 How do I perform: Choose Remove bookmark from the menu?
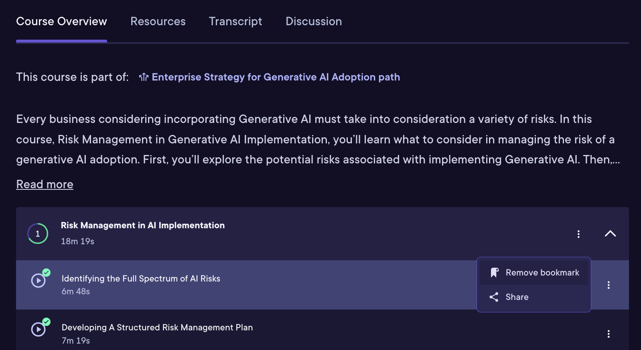click(542, 273)
